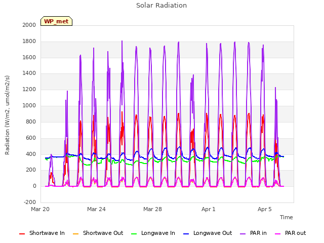Click the 600 y-axis tick label

(x=31, y=138)
